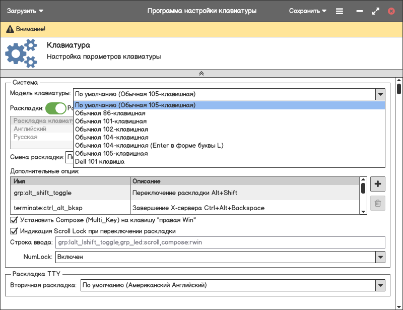The width and height of the screenshot is (403, 310).
Task: Open the Вторичная раскладка dropdown
Action: (x=380, y=285)
